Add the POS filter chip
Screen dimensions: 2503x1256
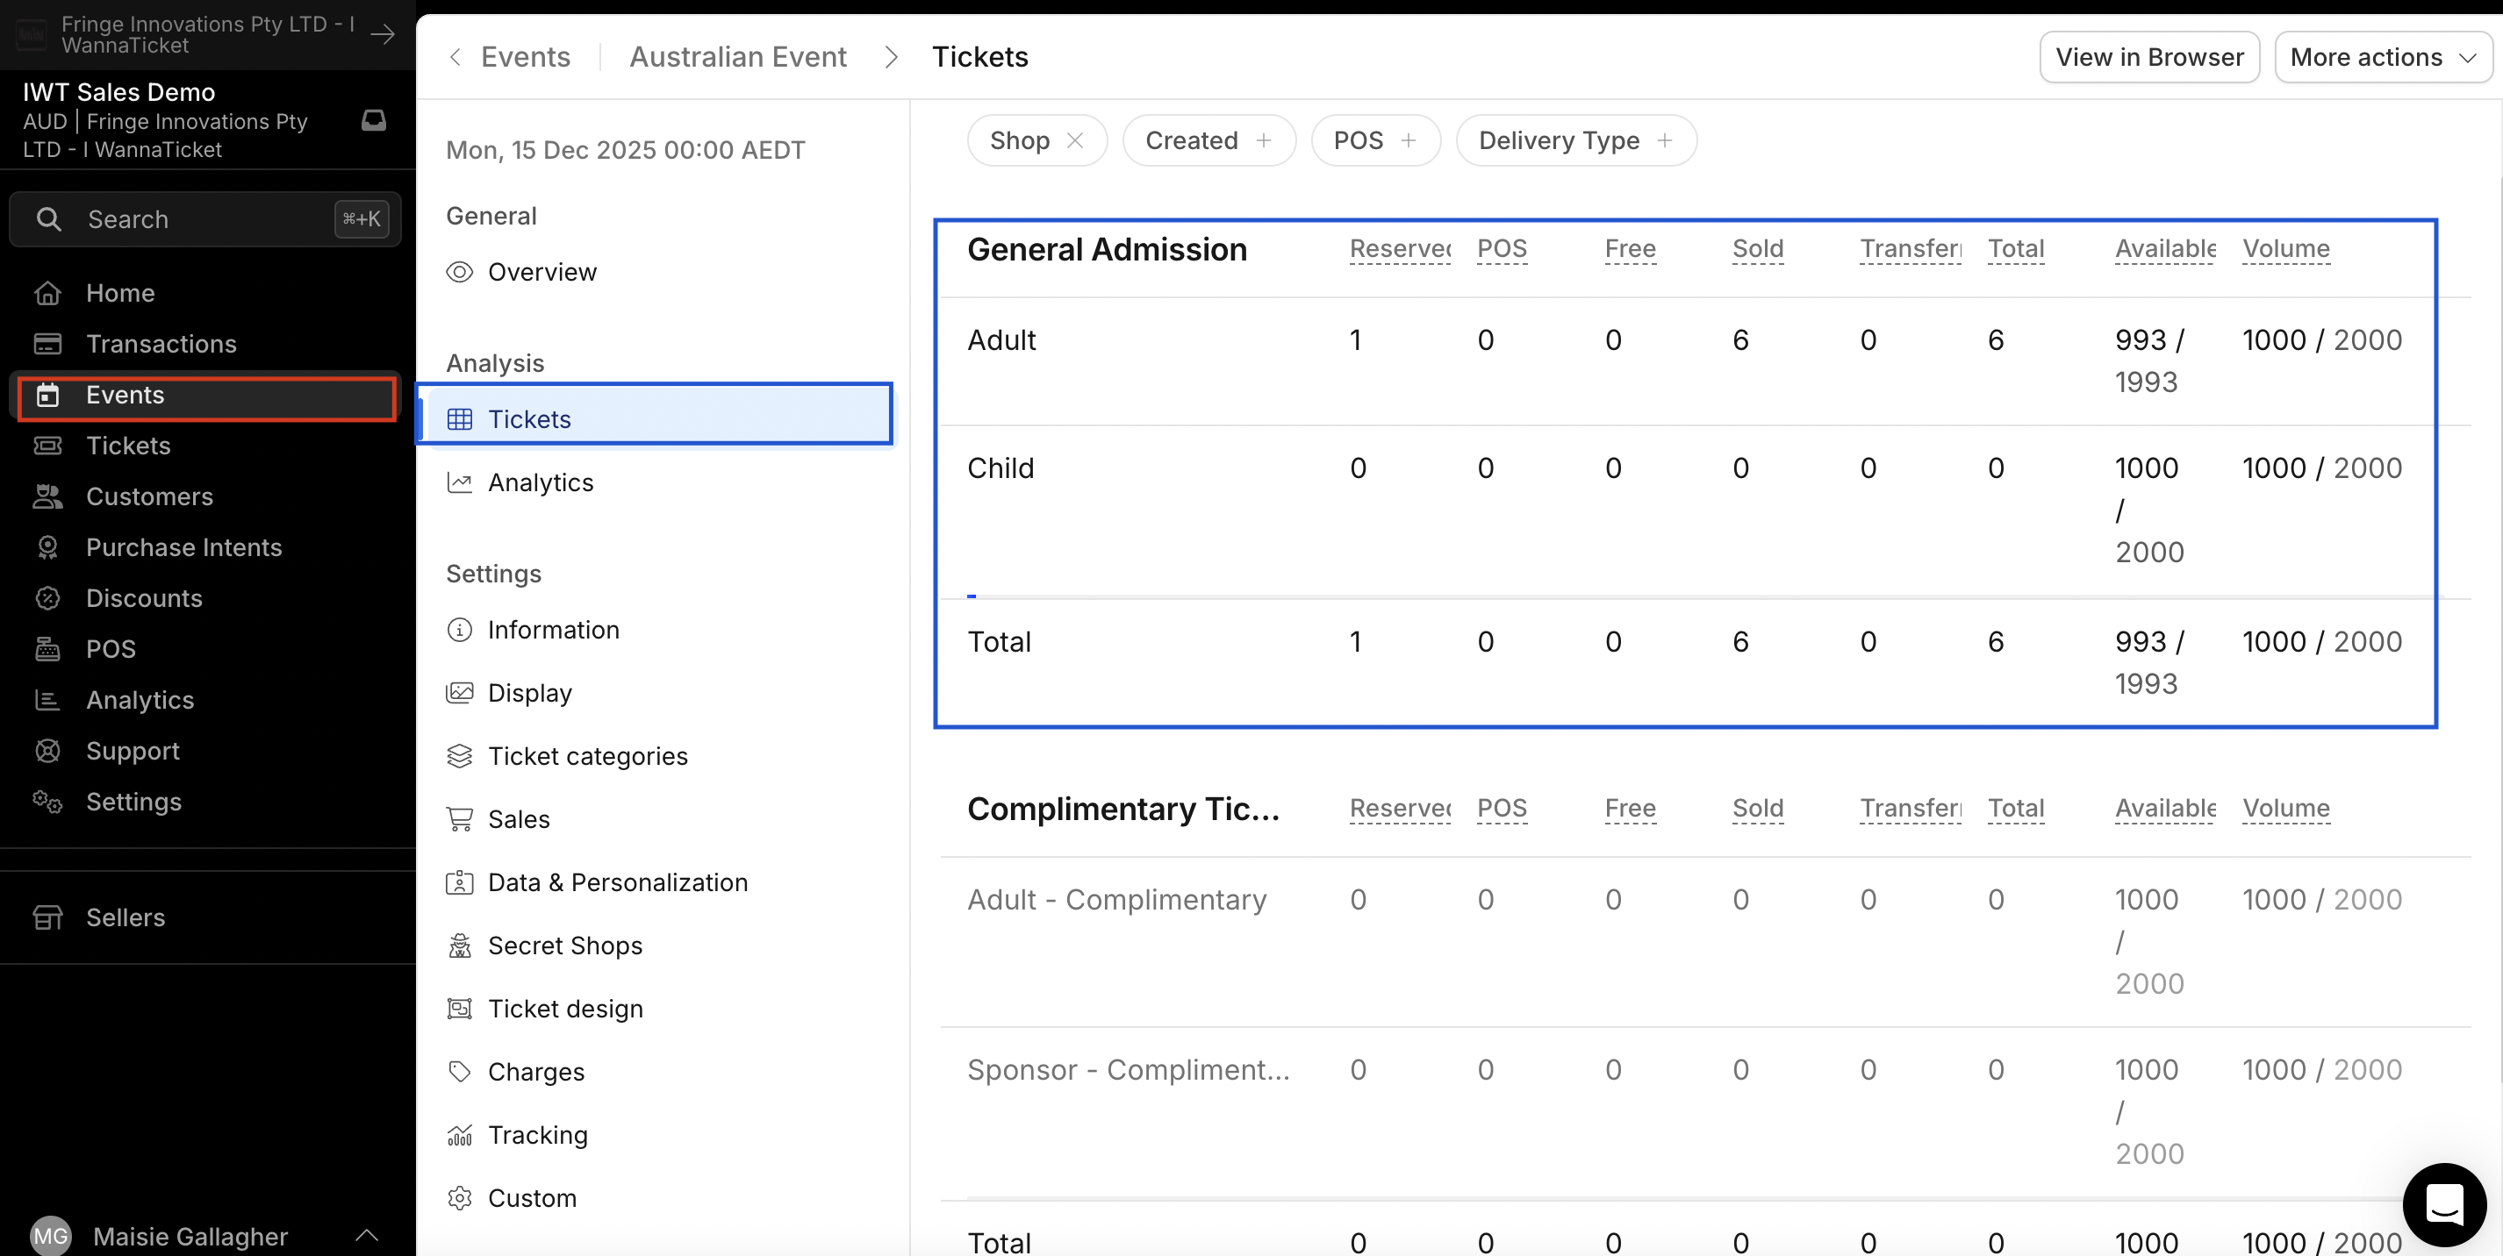[1408, 141]
